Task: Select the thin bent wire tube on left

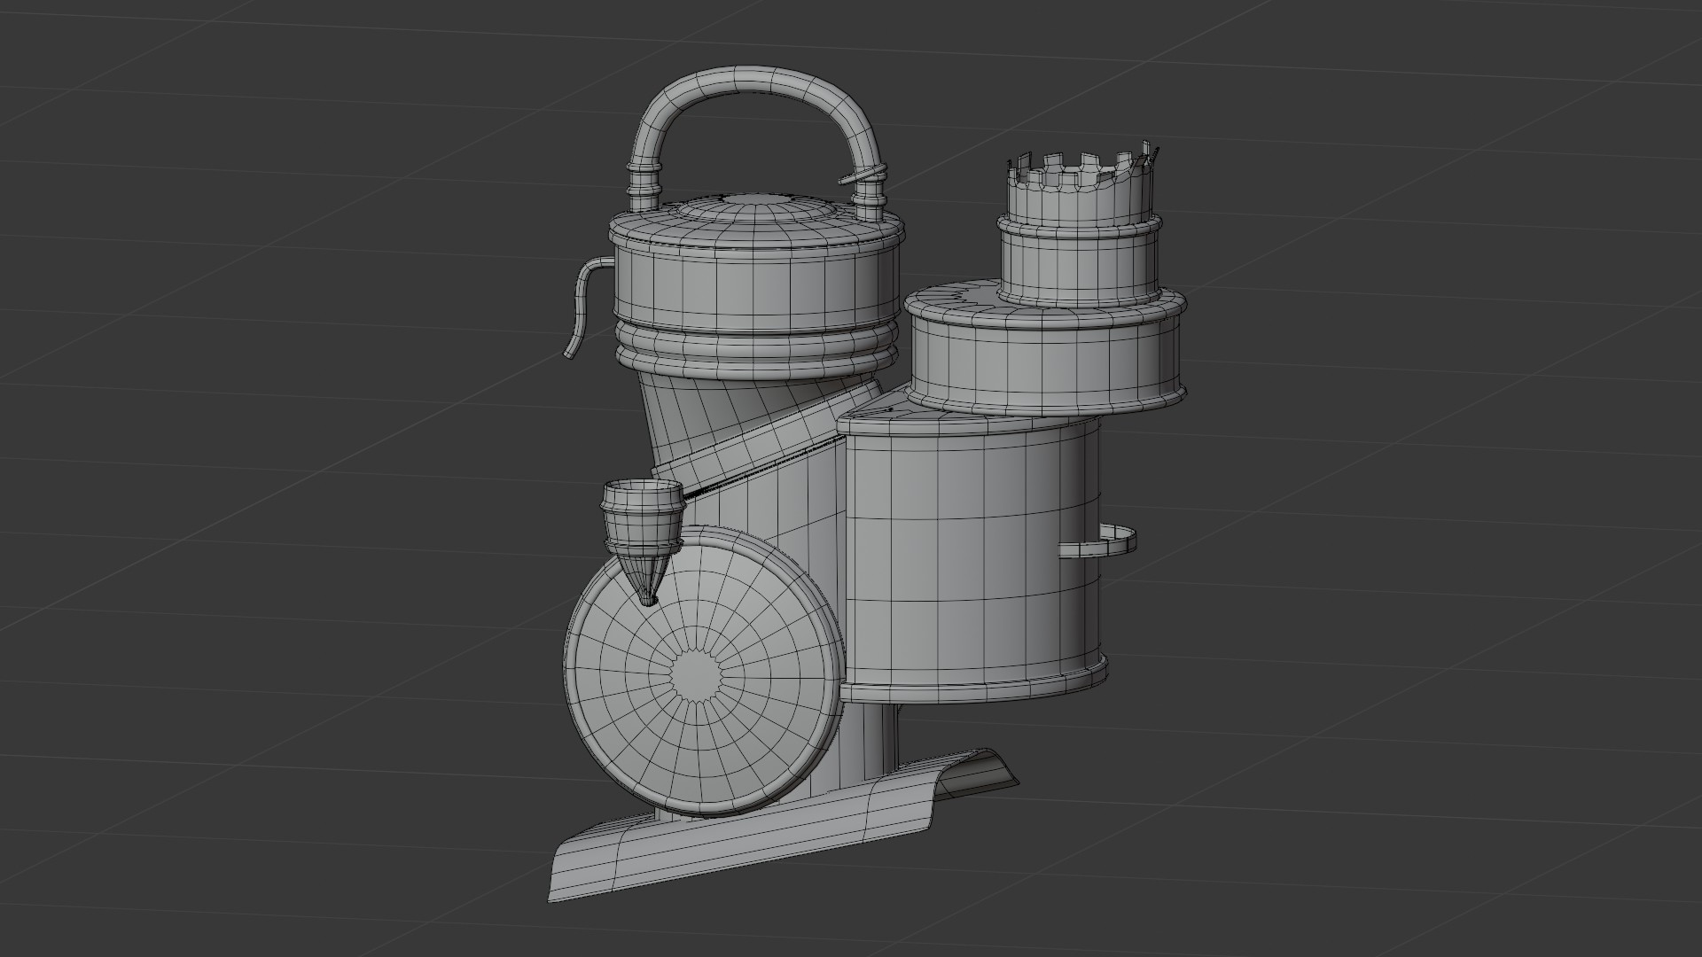Action: 582,304
